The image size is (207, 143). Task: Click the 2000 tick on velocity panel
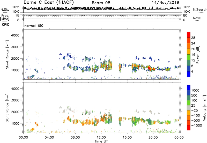(x=15, y=112)
